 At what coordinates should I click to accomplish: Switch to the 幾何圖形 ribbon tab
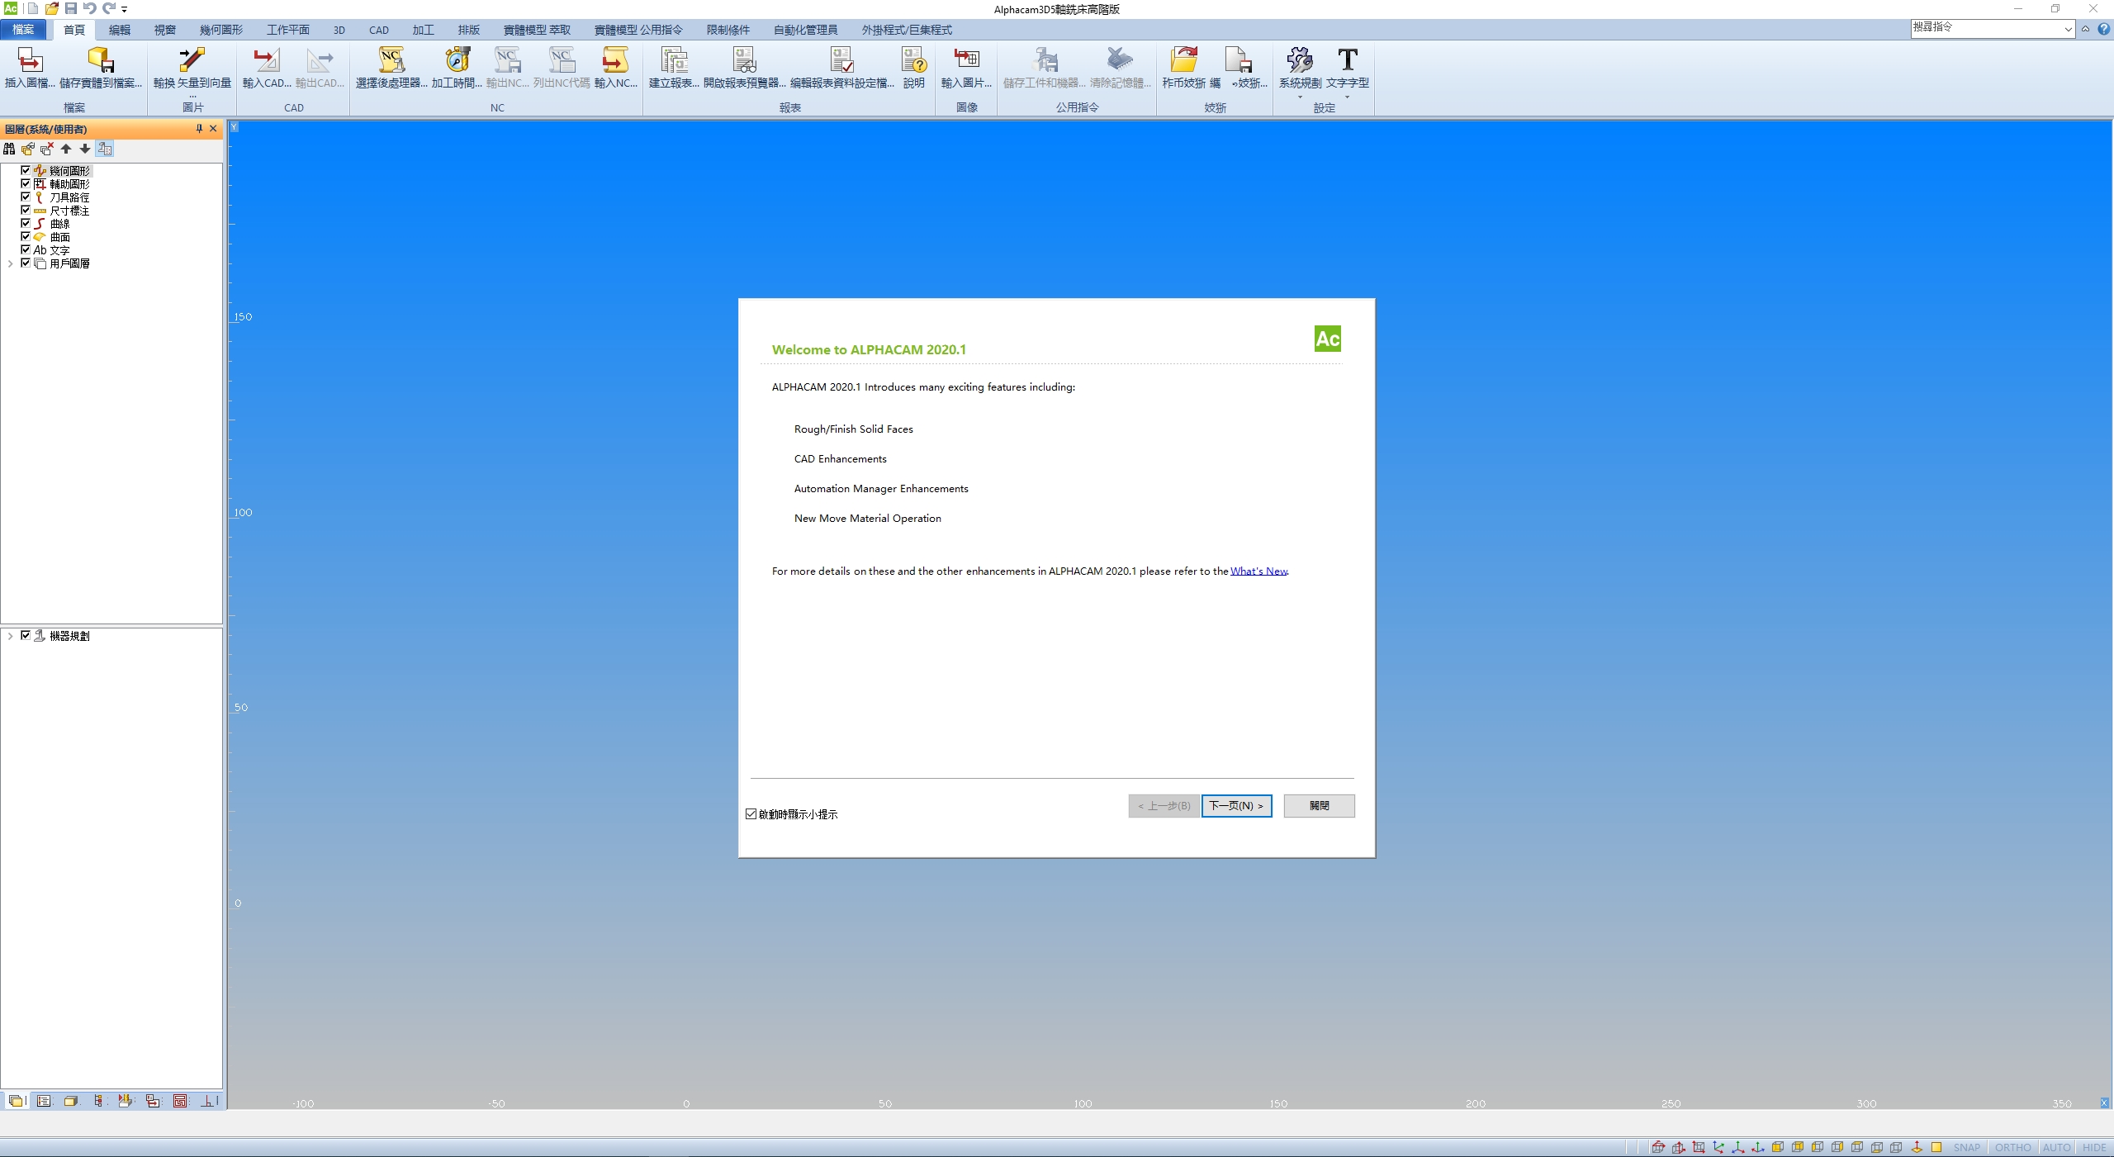(220, 30)
